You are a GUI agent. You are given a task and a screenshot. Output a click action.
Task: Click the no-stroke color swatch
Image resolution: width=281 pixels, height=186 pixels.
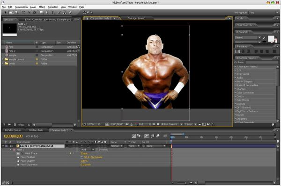tap(276, 41)
